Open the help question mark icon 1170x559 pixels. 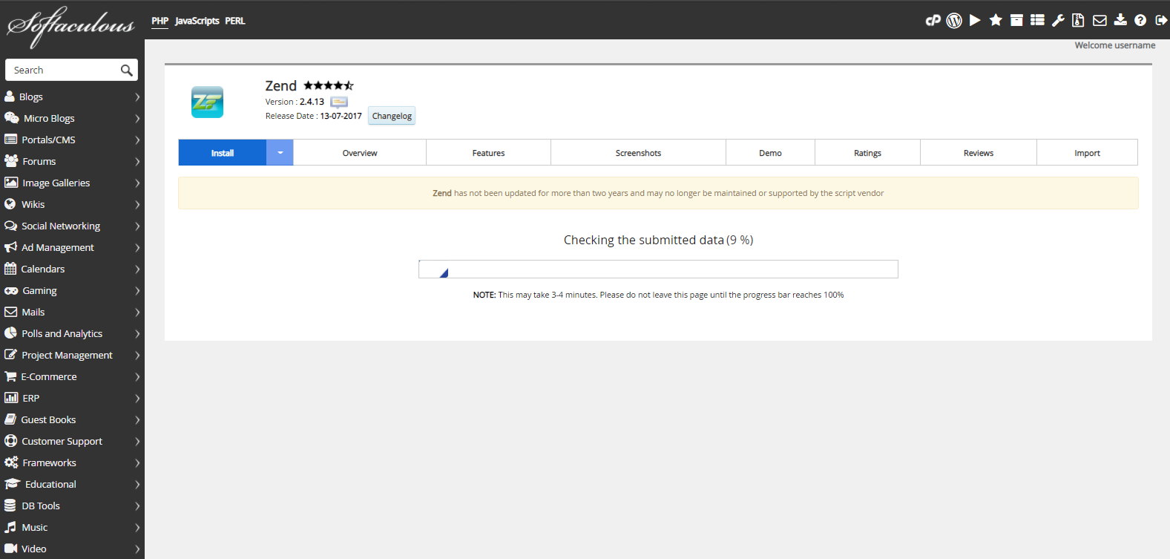(1140, 20)
